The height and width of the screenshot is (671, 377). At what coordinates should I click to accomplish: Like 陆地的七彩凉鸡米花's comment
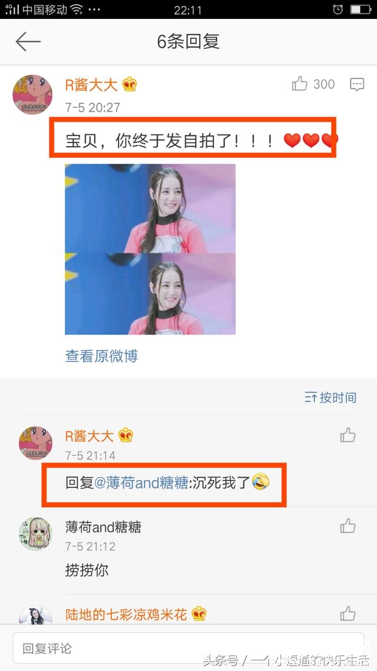(348, 614)
